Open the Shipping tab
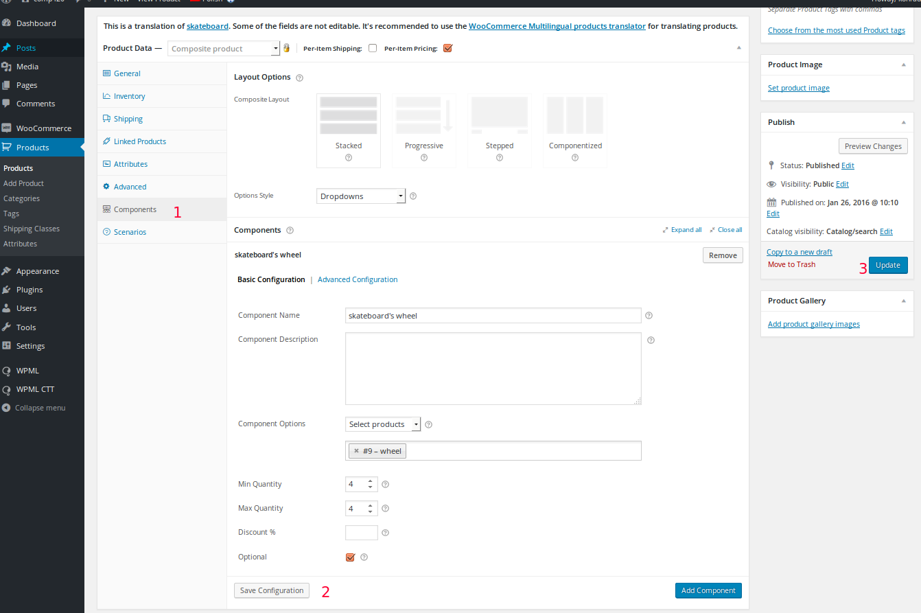The width and height of the screenshot is (921, 613). (x=162, y=119)
